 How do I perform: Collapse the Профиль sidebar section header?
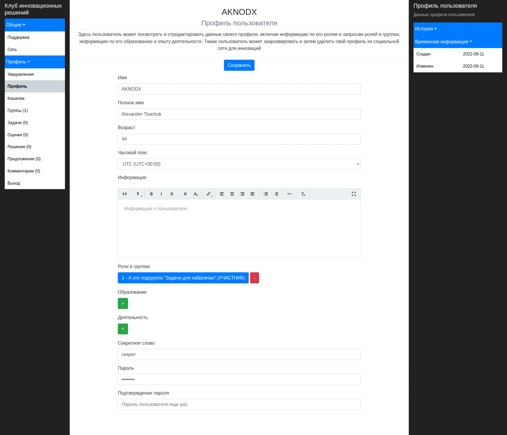click(x=35, y=62)
